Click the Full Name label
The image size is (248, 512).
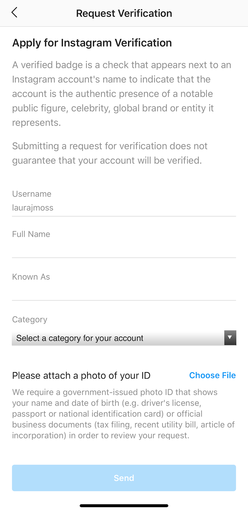(31, 234)
